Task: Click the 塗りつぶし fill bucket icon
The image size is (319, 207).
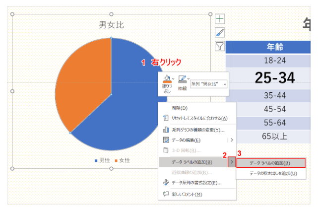Action: tap(167, 79)
